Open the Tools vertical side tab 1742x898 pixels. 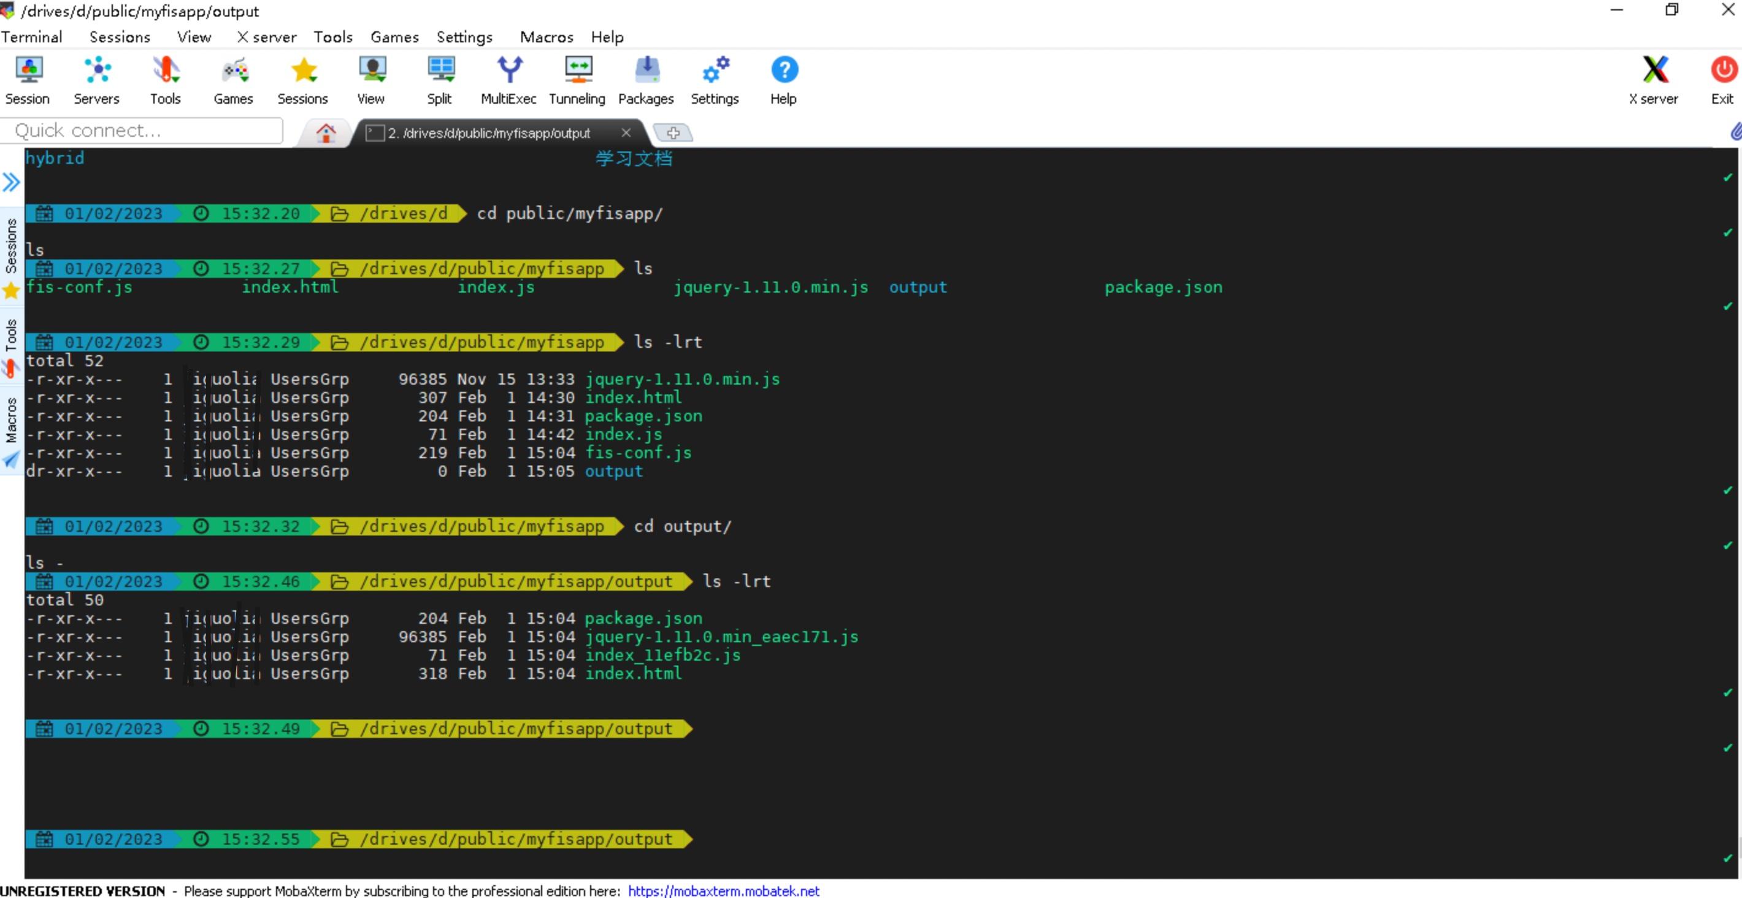[11, 336]
